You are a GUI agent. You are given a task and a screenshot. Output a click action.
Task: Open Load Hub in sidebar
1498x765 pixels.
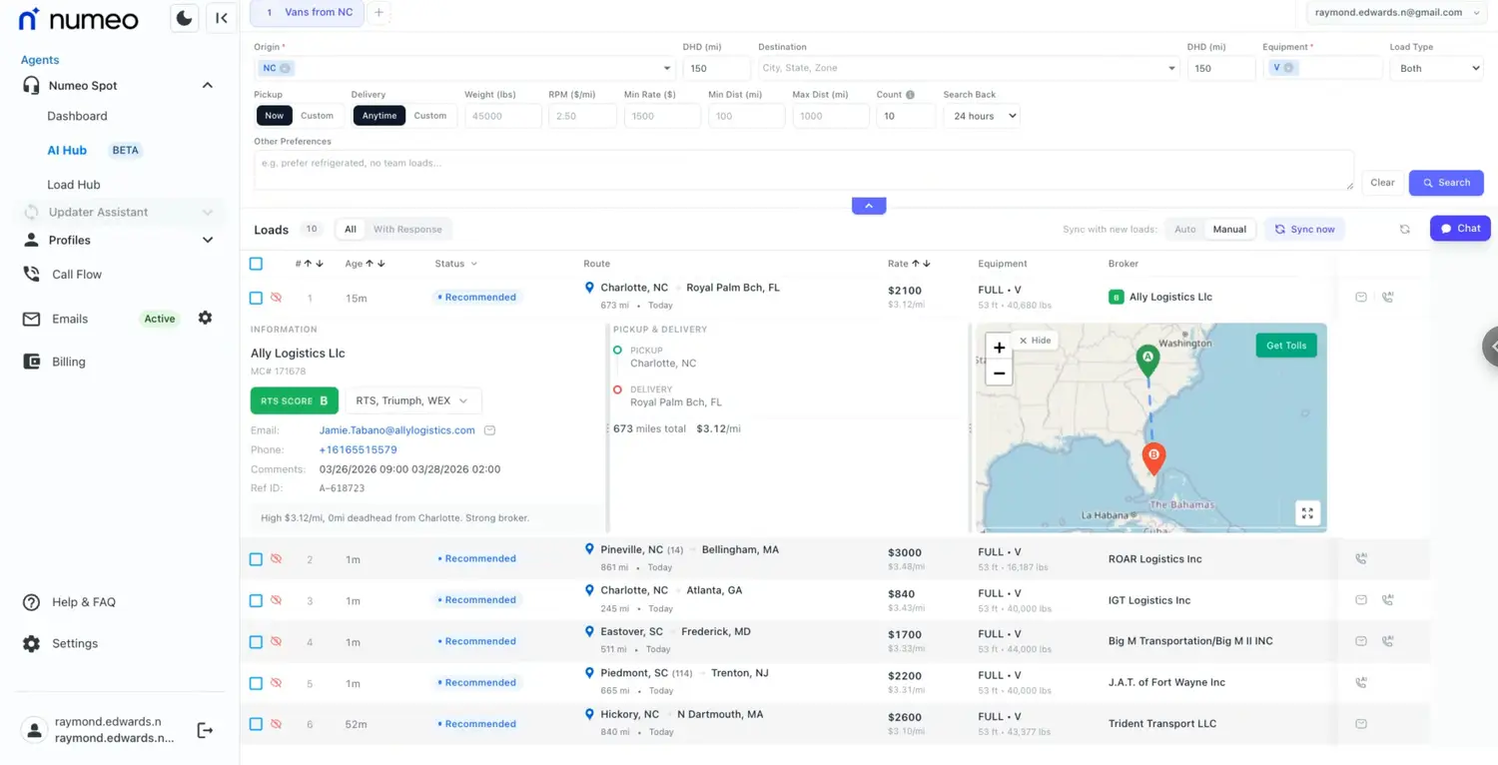coord(74,185)
